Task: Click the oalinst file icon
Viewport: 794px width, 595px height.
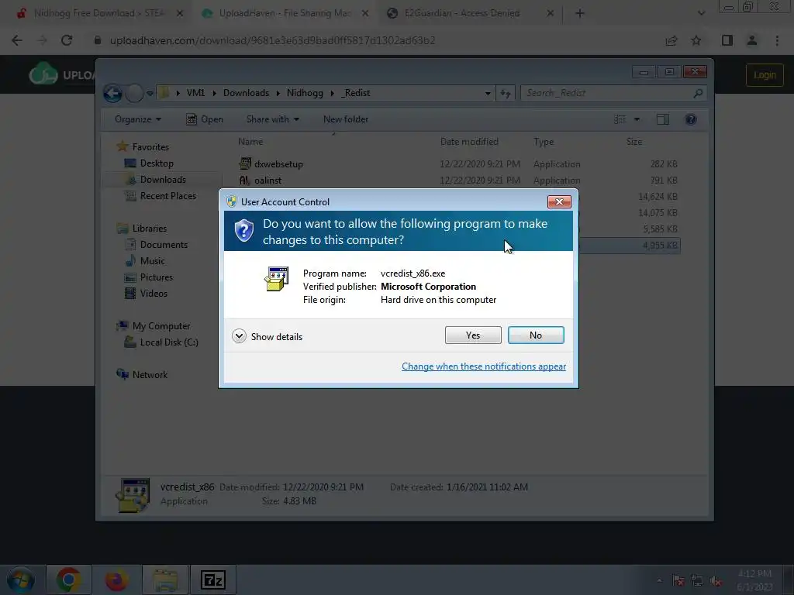Action: tap(245, 180)
